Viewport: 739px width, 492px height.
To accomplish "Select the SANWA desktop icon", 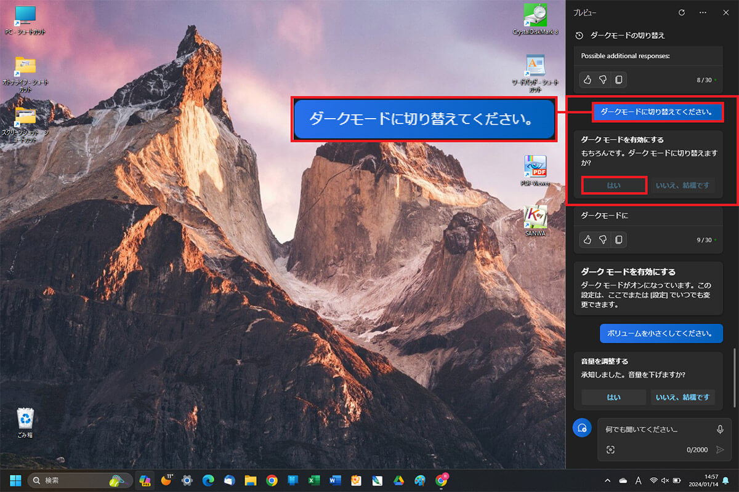I will pos(535,221).
